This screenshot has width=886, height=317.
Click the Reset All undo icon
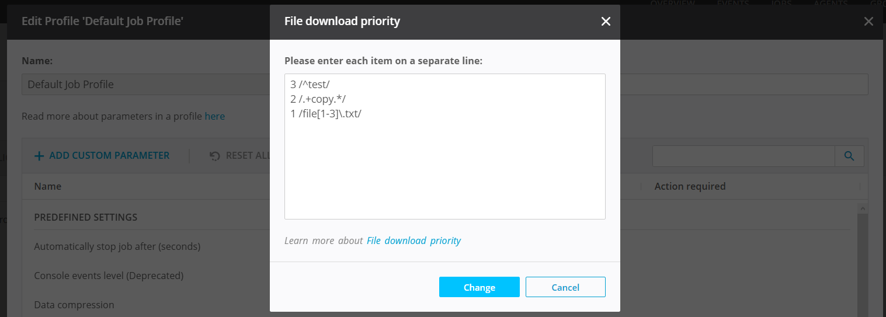(215, 156)
